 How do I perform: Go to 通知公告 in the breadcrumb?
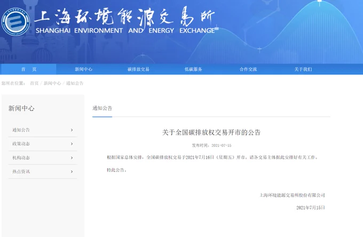point(75,83)
